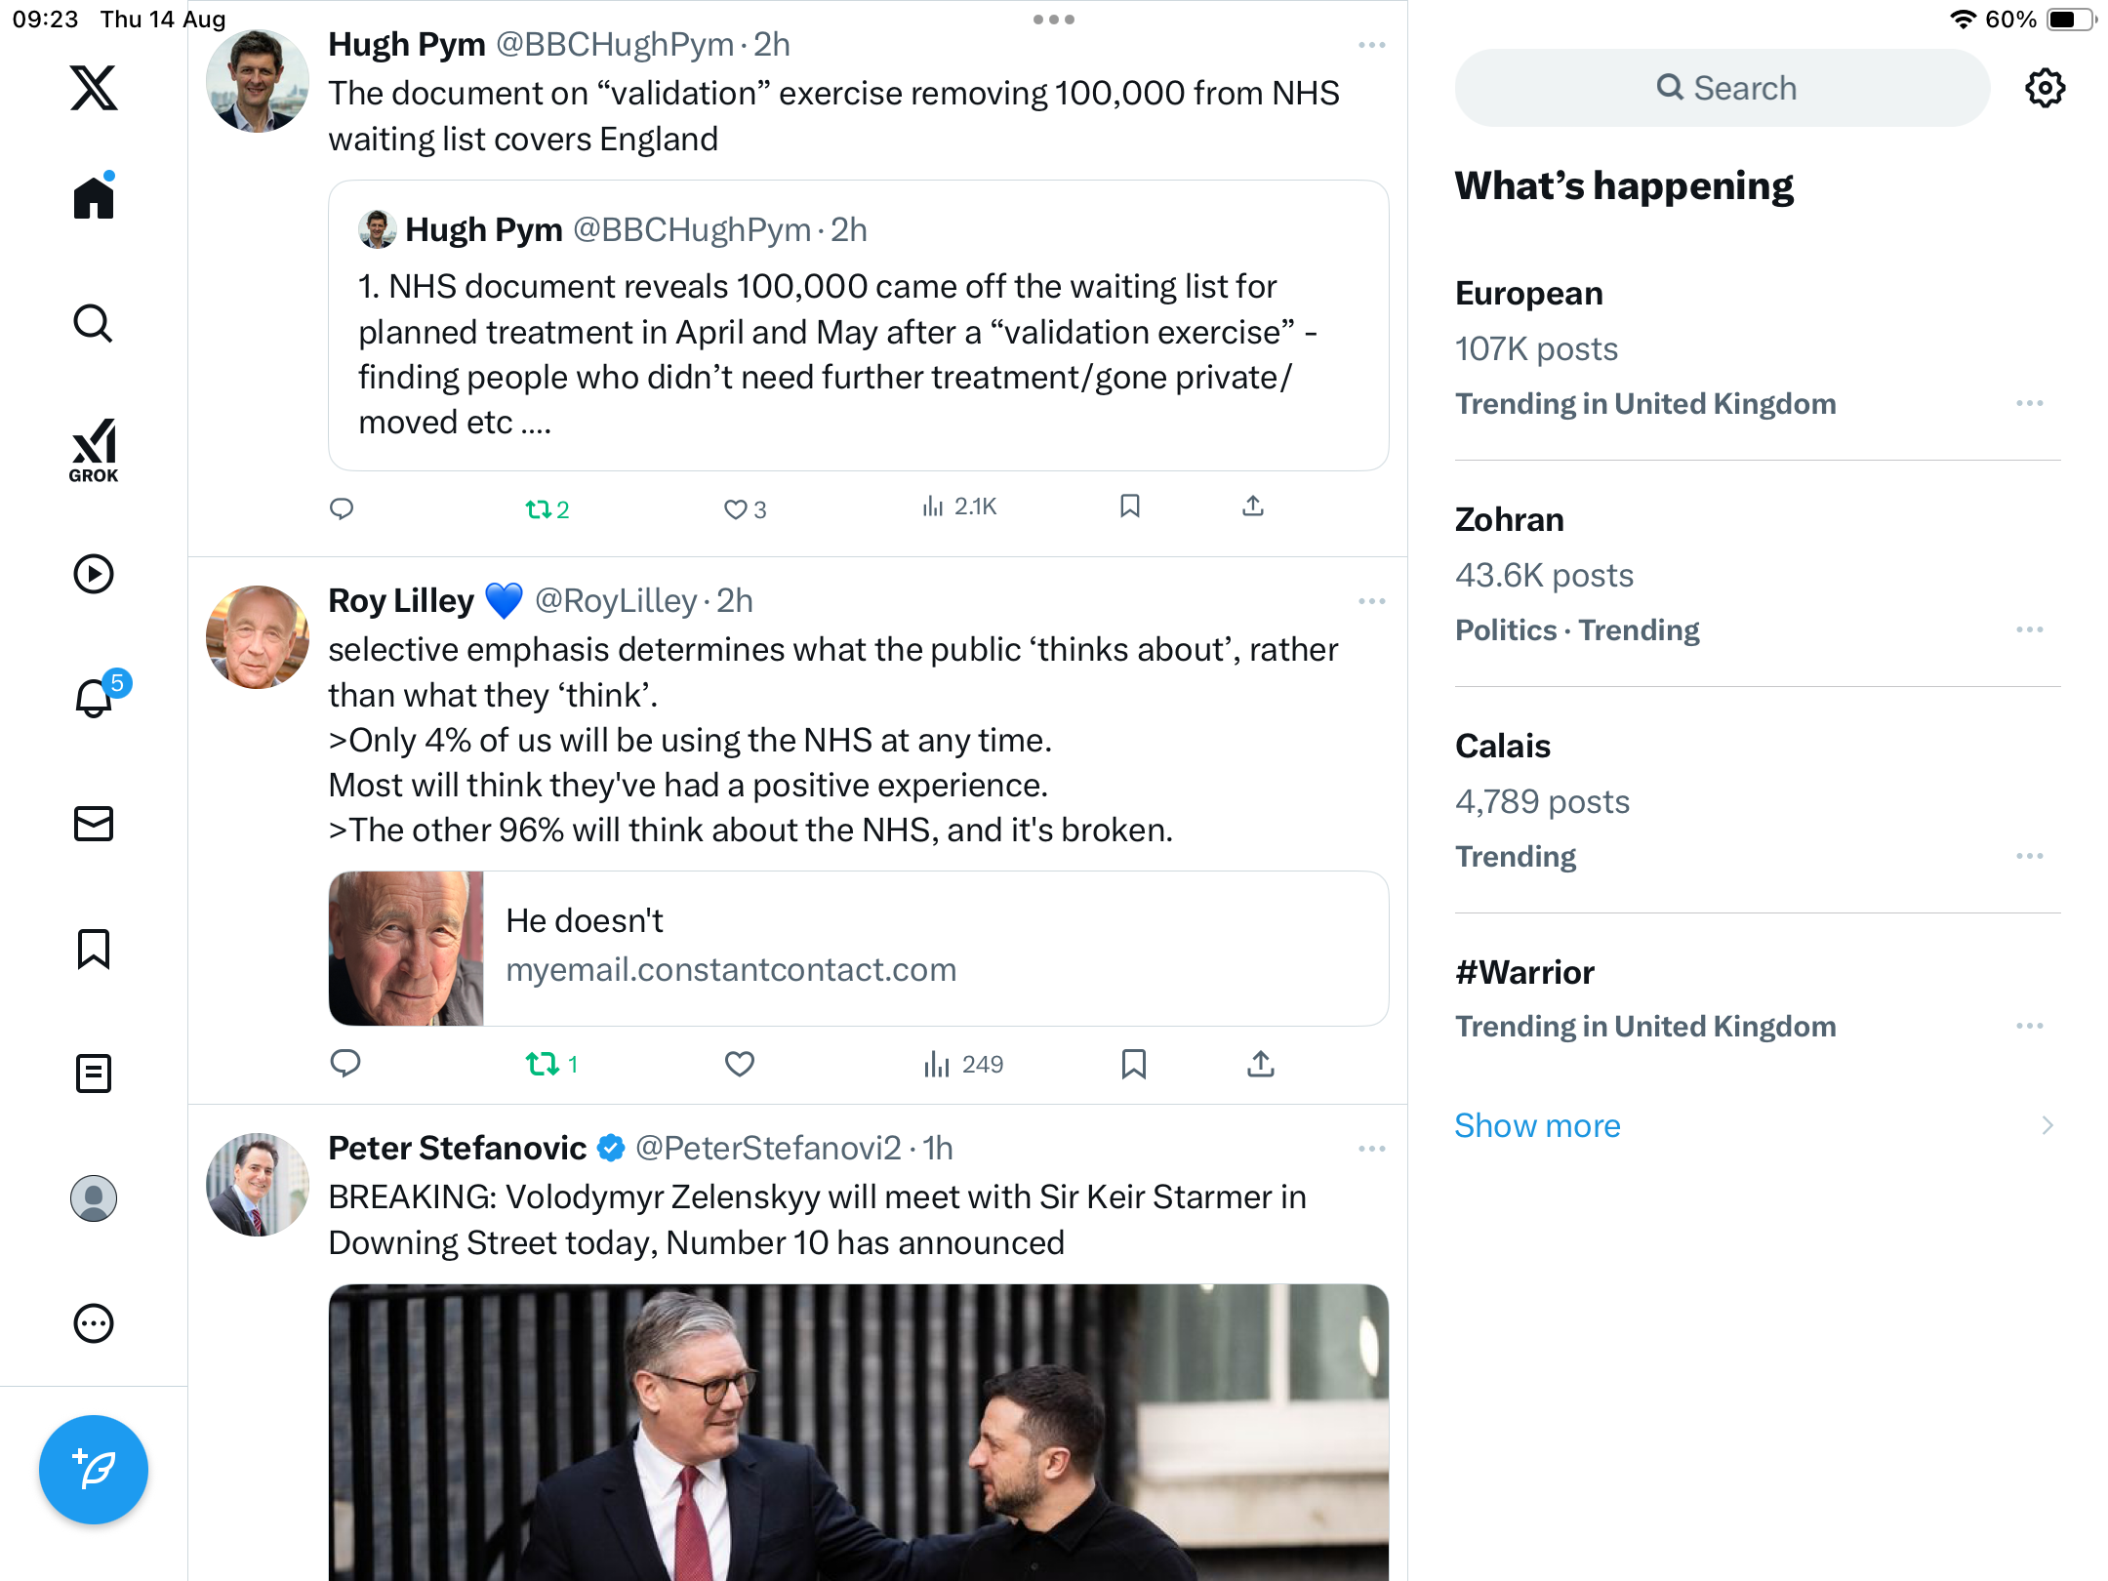Open the Notifications bell

pos(95,698)
